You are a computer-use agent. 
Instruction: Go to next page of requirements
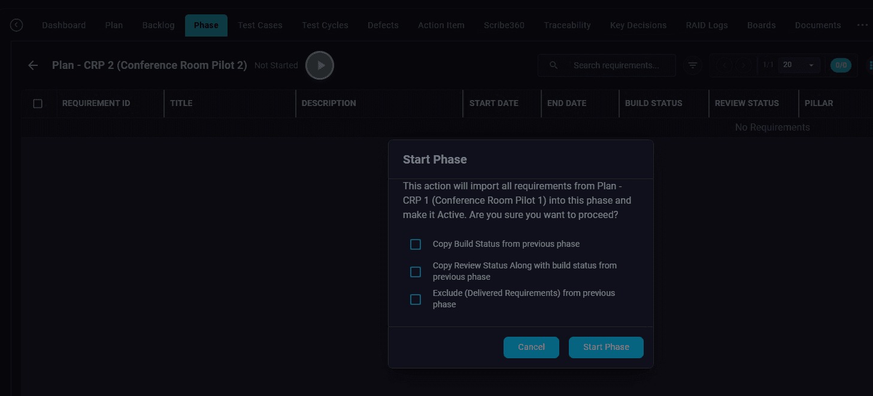pos(744,65)
